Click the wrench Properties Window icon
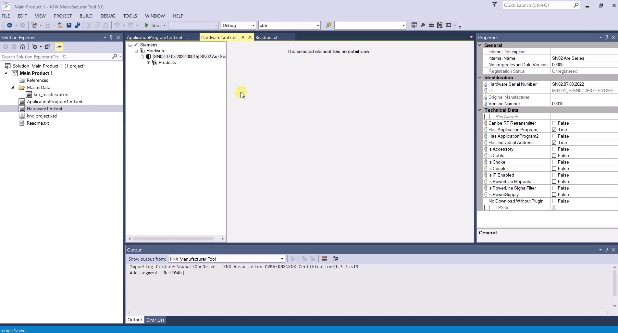618x333 pixels. [423, 25]
